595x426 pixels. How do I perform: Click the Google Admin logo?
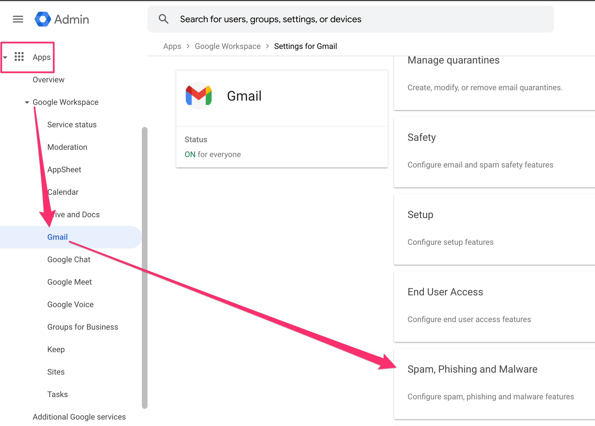point(42,19)
